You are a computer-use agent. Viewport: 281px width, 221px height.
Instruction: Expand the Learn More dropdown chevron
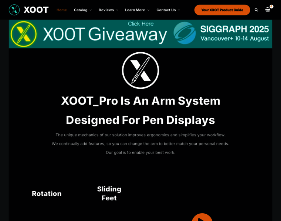click(x=148, y=10)
